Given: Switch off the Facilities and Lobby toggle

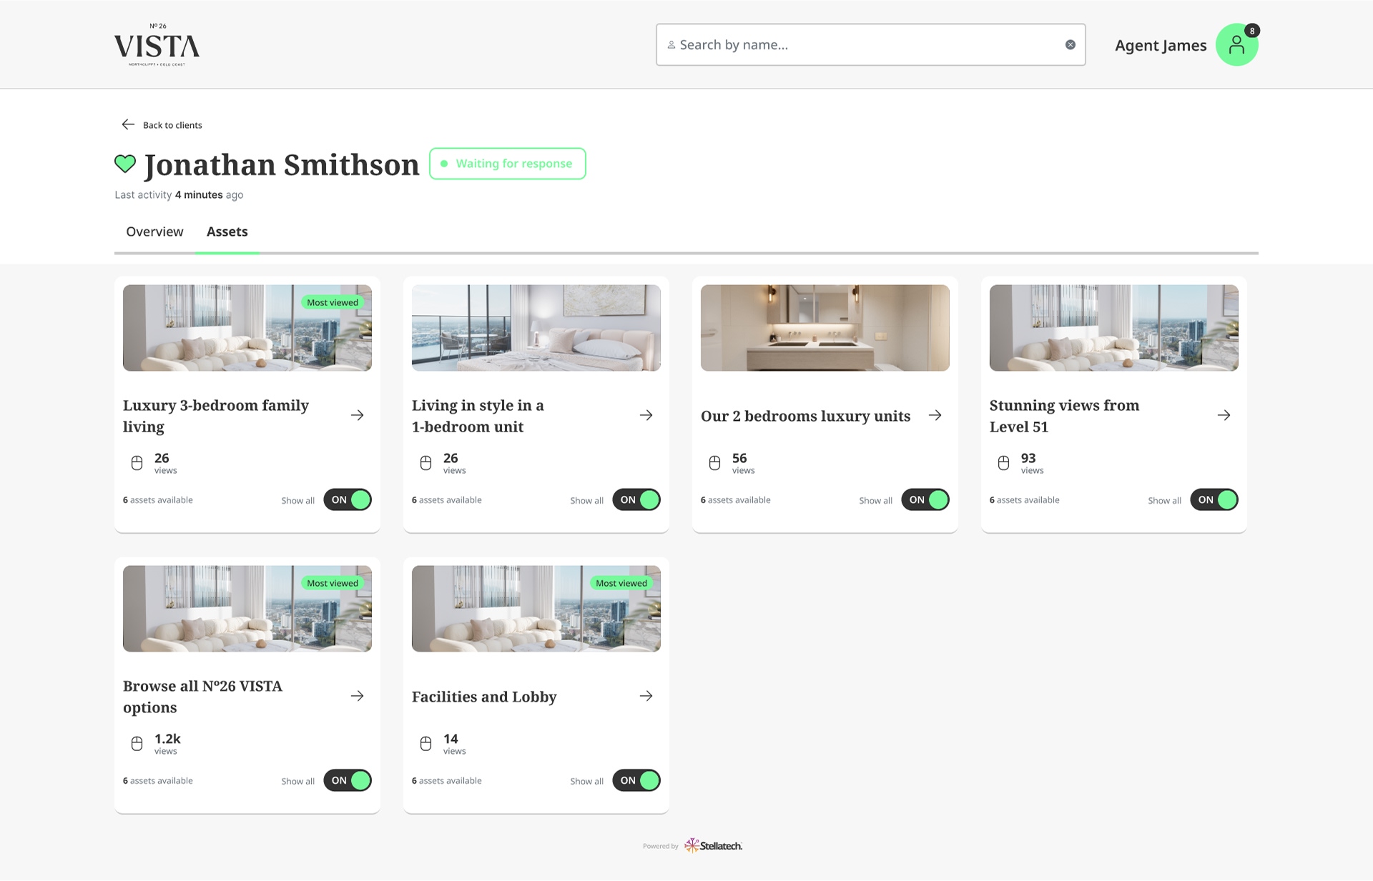Looking at the screenshot, I should point(636,780).
